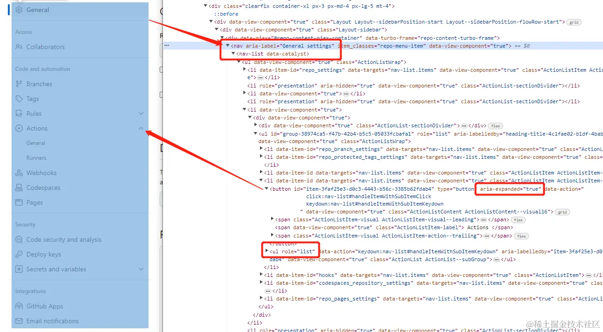This screenshot has height=332, width=603.
Task: Collapse the nav aria-label General settings node
Action: pyautogui.click(x=227, y=46)
